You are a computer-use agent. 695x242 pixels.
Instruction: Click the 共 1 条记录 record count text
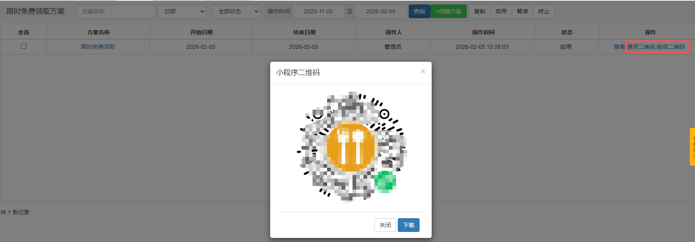click(x=15, y=212)
